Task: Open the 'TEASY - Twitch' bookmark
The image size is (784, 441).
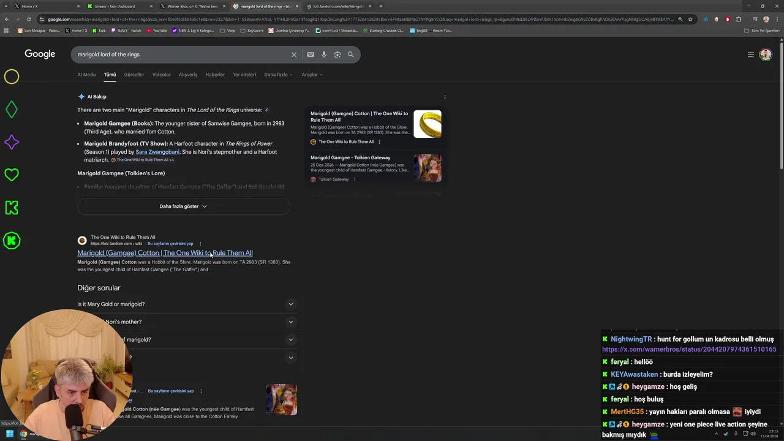Action: click(x=126, y=30)
